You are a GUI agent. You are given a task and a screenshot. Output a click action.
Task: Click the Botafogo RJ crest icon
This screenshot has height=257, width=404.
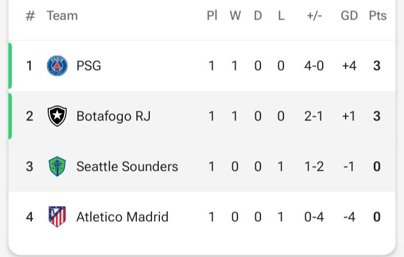click(57, 116)
